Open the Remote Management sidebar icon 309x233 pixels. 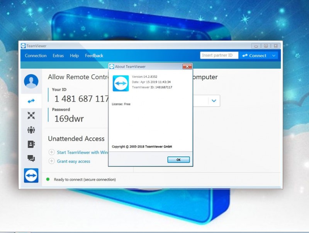[31, 115]
